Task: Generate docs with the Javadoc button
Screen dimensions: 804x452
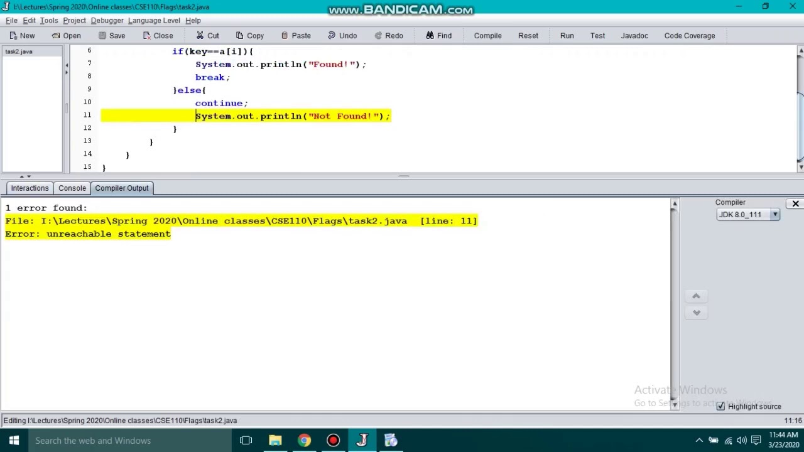Action: [634, 36]
